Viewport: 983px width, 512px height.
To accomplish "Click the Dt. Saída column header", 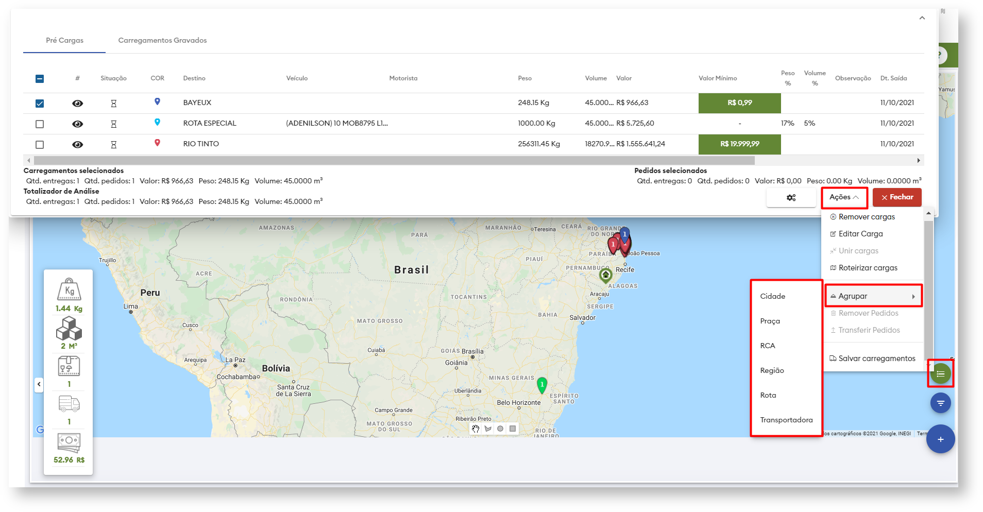I will point(894,78).
